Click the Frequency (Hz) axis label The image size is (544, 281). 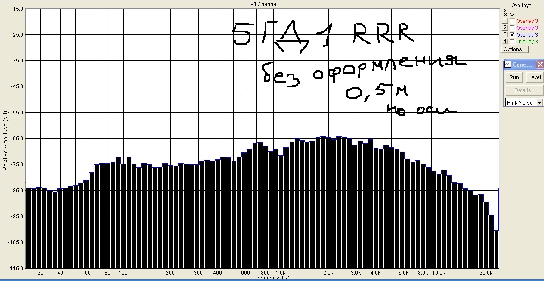[x=272, y=278]
